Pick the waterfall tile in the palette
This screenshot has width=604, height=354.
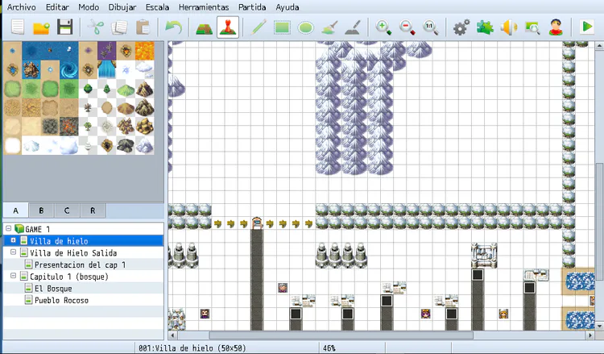click(x=106, y=70)
